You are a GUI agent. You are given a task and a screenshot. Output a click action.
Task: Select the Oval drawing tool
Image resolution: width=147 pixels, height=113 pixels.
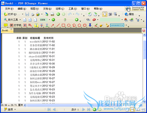point(69,25)
